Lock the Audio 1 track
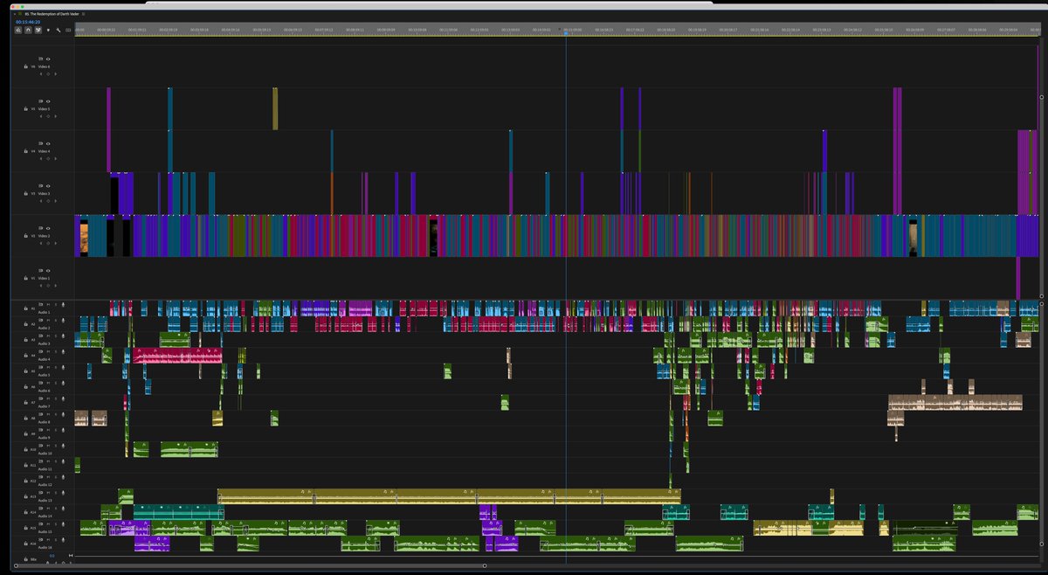Screen dimensions: 1048x575 pyautogui.click(x=25, y=308)
